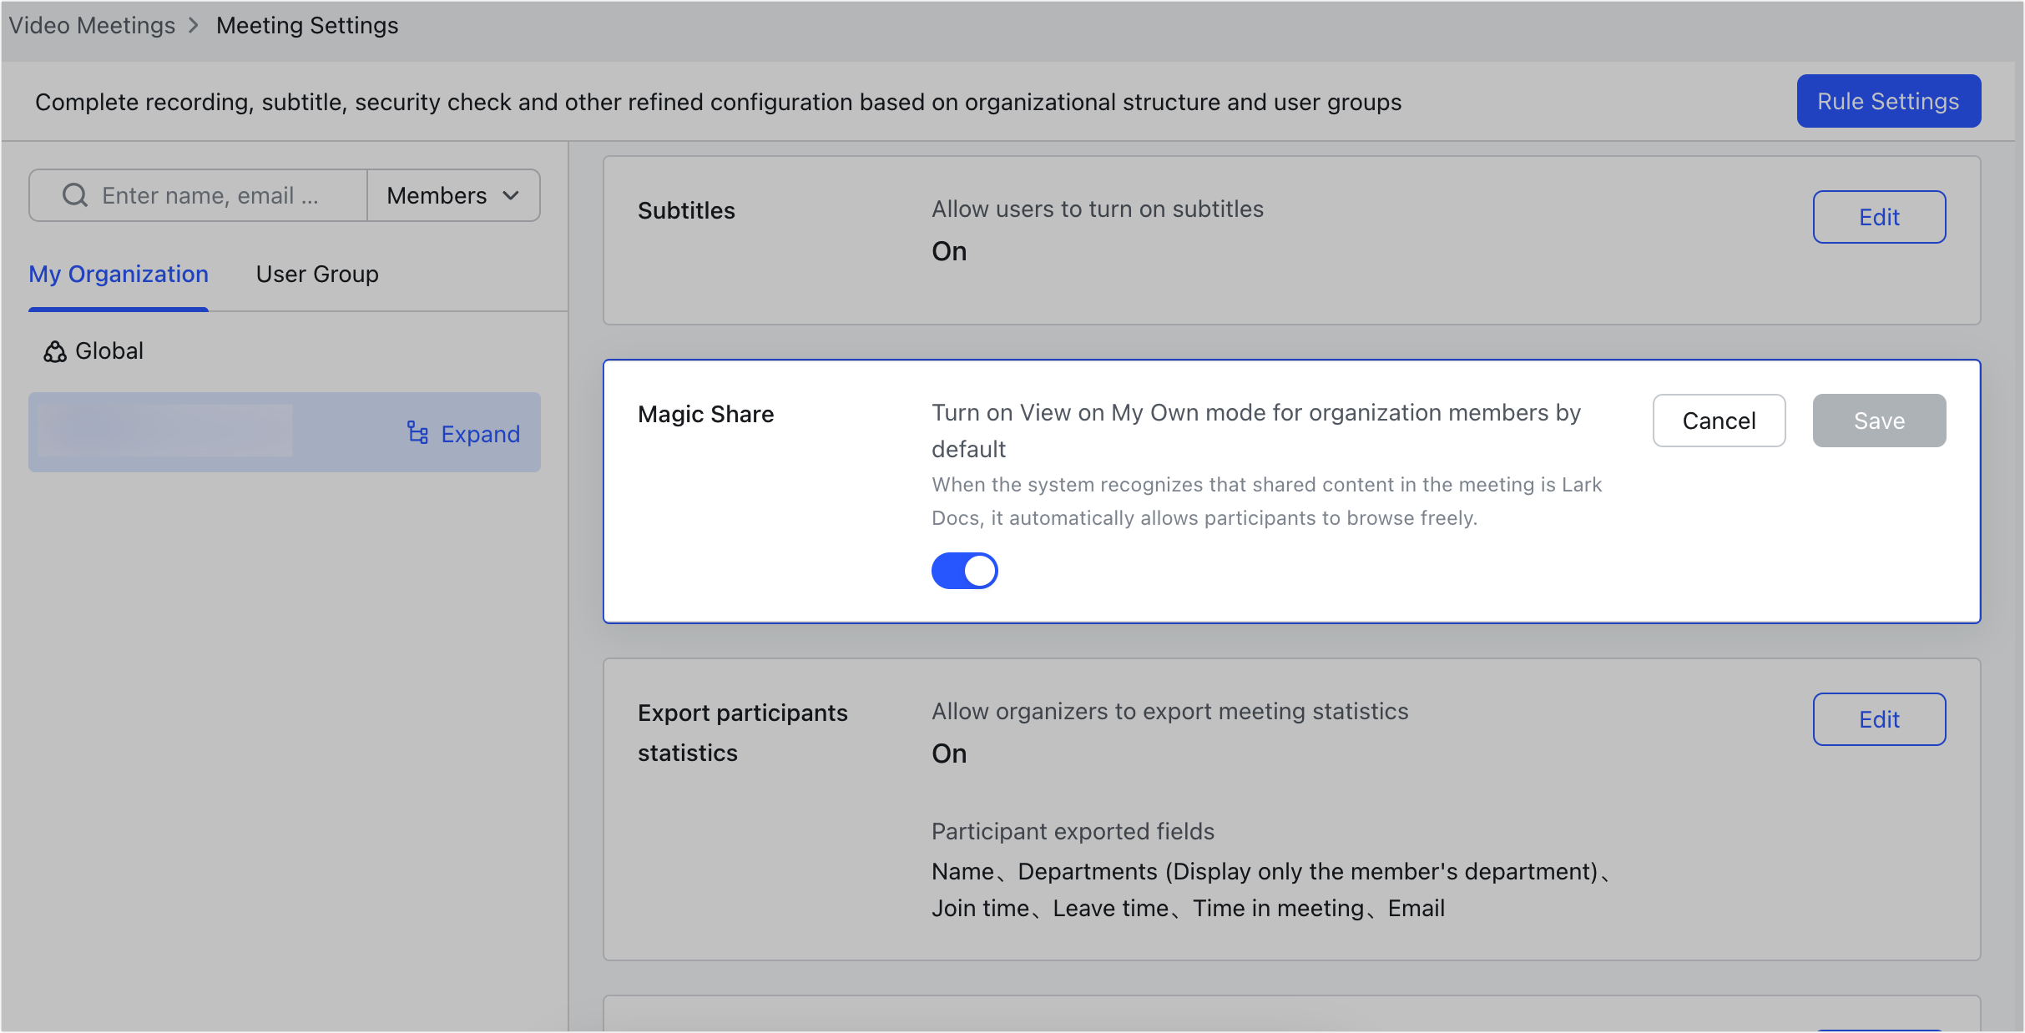
Task: Click the Meeting Settings breadcrumb label
Action: 307,26
